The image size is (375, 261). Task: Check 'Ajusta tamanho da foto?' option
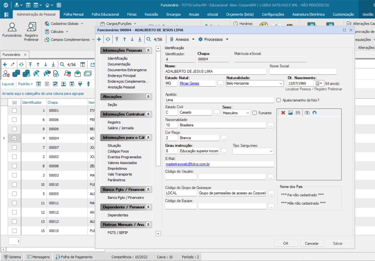[279, 100]
